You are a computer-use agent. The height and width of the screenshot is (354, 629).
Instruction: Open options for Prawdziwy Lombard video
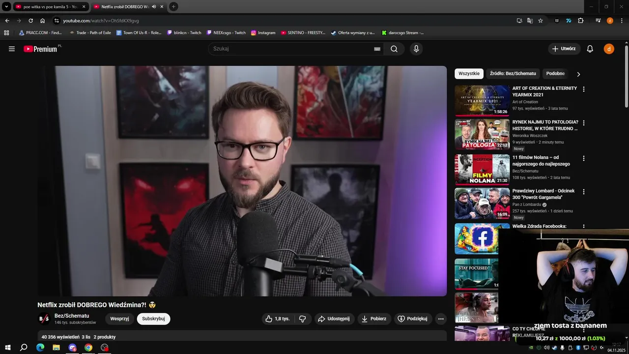(x=584, y=192)
